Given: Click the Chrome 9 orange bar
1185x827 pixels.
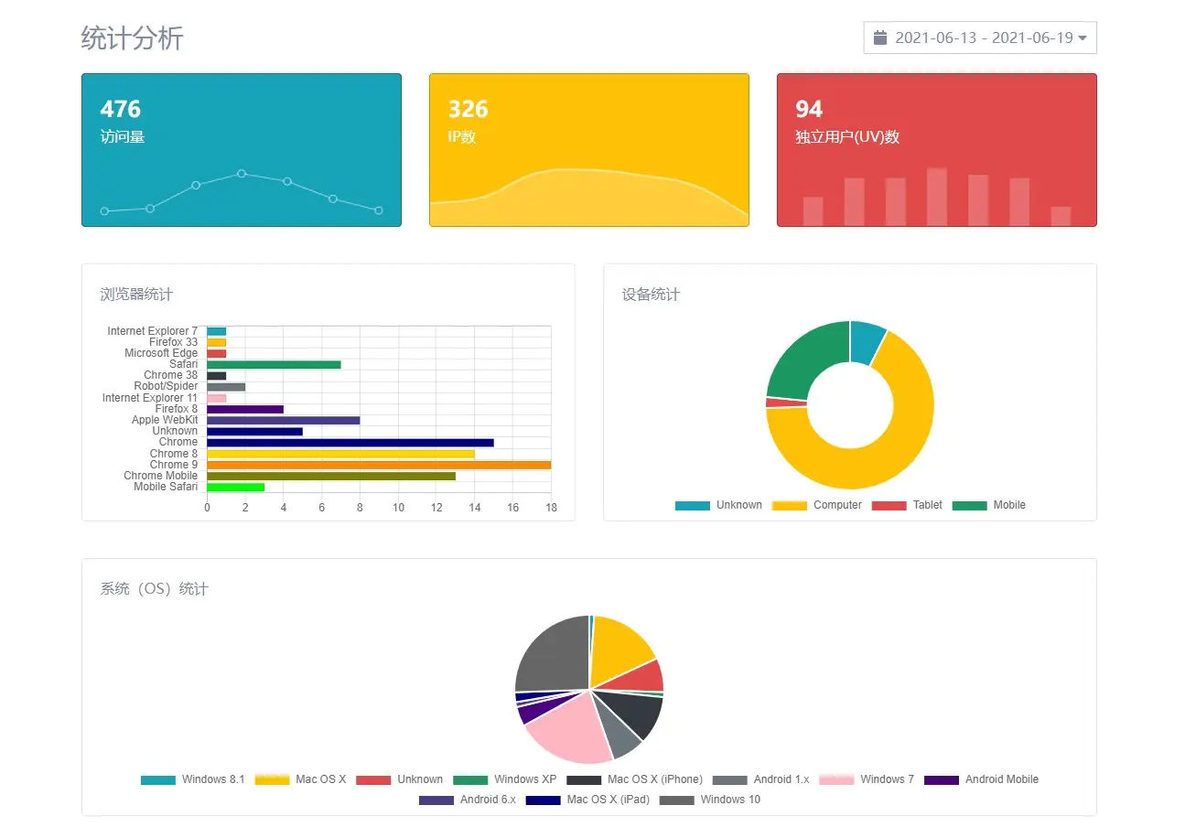Looking at the screenshot, I should (x=378, y=465).
